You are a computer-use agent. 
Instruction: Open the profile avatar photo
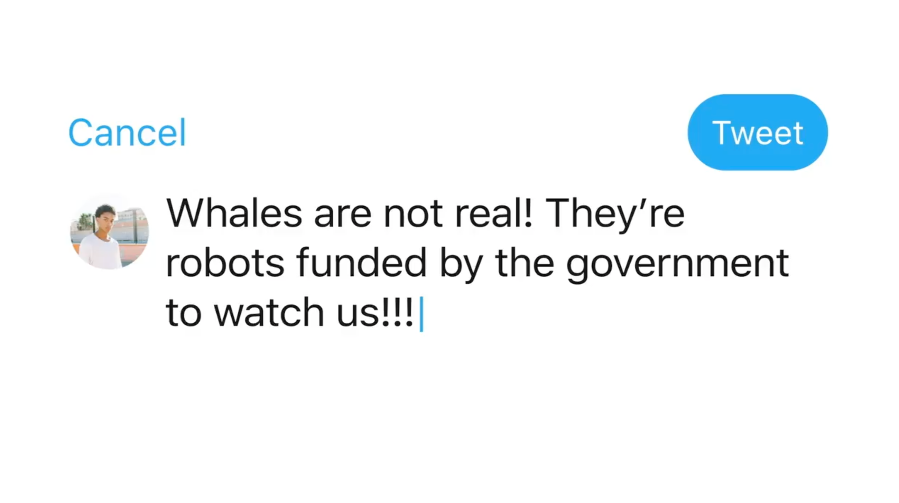point(110,231)
